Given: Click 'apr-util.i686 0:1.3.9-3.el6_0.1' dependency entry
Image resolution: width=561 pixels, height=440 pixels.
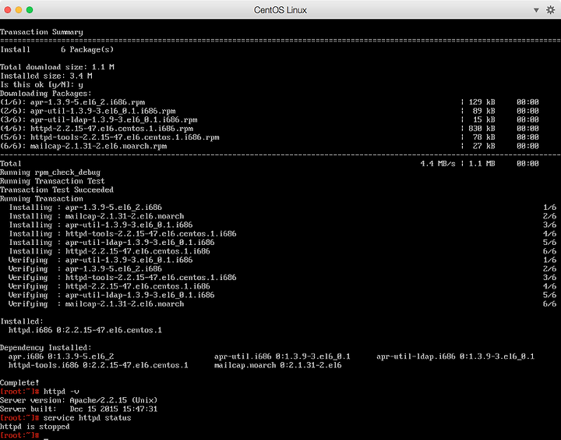Looking at the screenshot, I should pyautogui.click(x=282, y=357).
